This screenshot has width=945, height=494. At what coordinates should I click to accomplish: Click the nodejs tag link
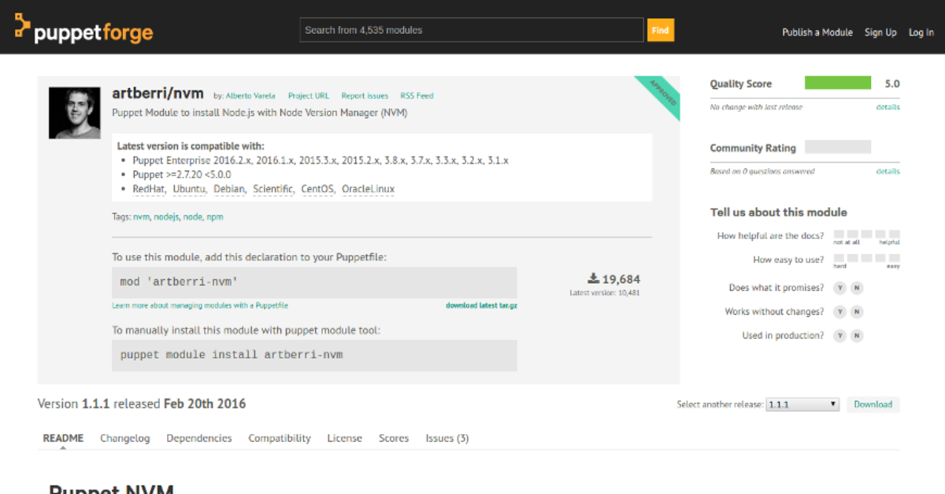coord(166,216)
